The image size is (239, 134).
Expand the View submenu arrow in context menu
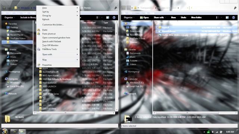(77, 8)
